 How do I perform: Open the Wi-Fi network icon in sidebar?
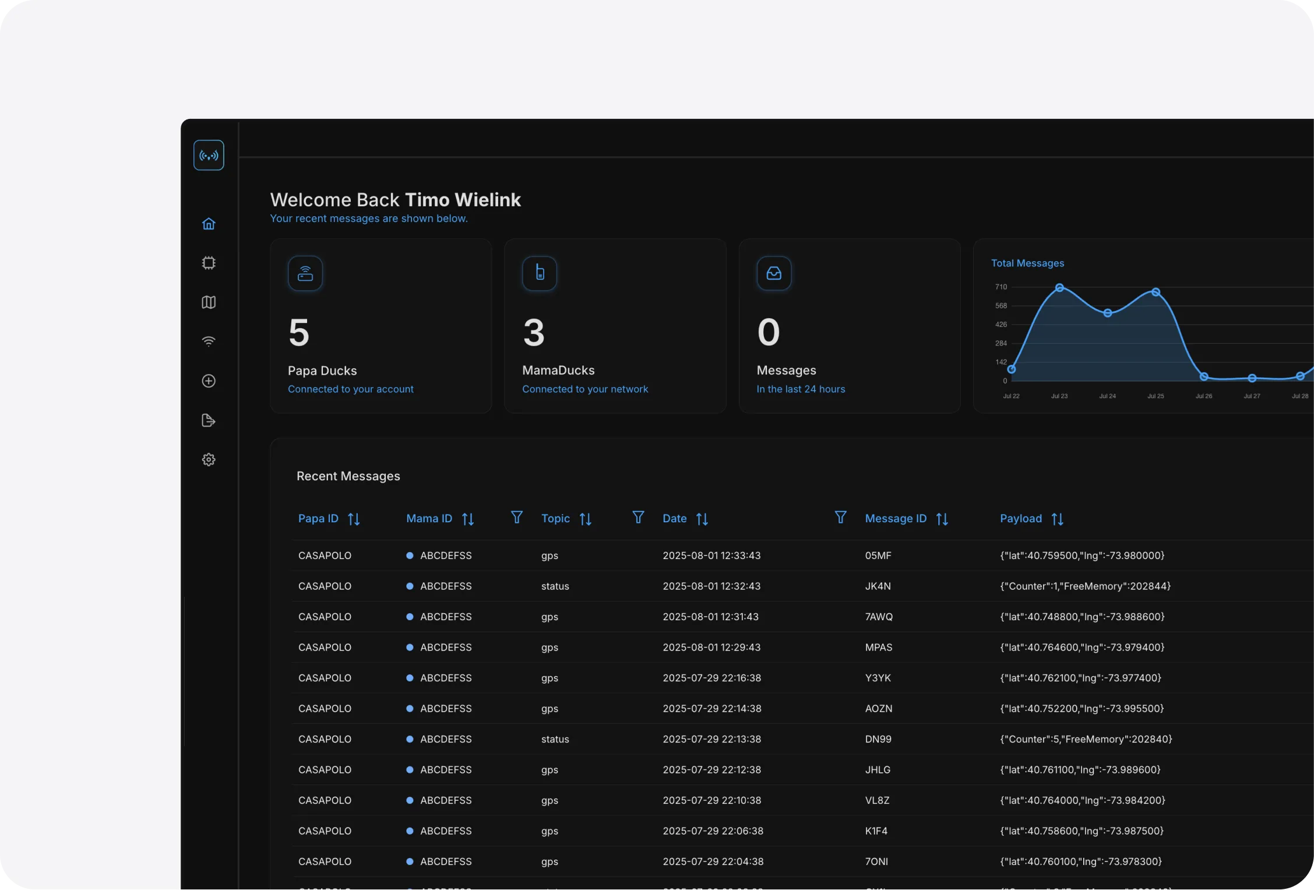click(209, 342)
